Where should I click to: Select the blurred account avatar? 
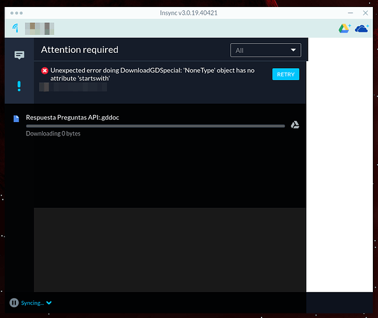(39, 29)
